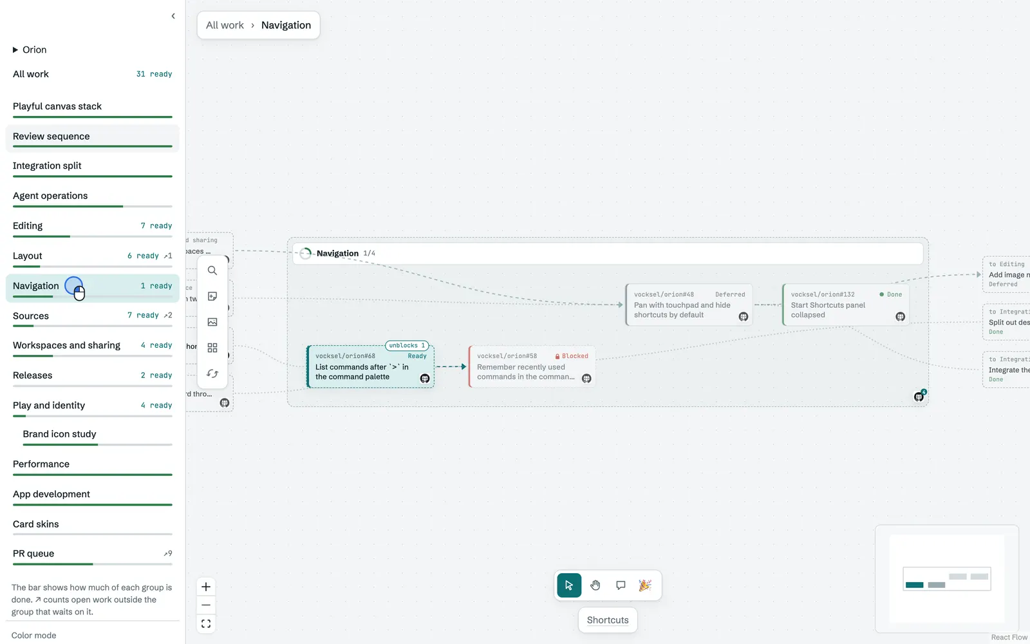Fit view with the fullscreen icon
Screen dimensions: 1030x644
coord(206,623)
